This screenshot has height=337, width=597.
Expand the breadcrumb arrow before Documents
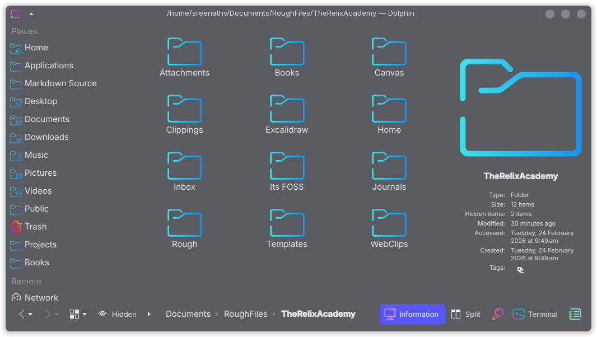coord(149,314)
